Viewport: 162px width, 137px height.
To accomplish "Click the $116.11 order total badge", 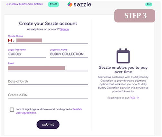I will 53,4.
